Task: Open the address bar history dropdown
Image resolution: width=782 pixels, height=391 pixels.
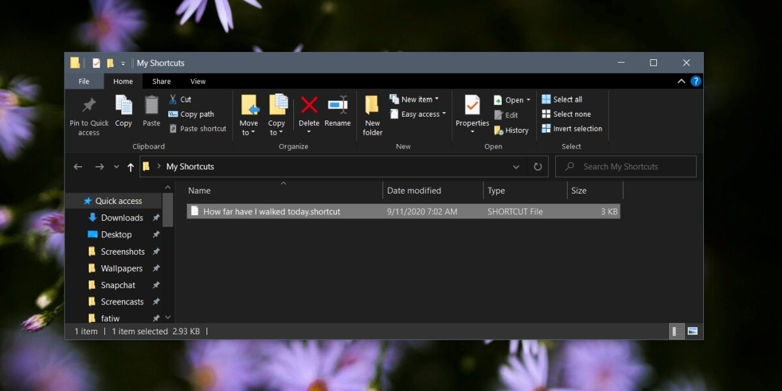Action: pos(516,167)
